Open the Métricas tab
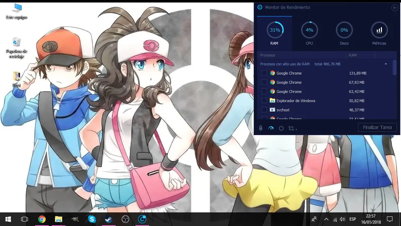 (379, 34)
